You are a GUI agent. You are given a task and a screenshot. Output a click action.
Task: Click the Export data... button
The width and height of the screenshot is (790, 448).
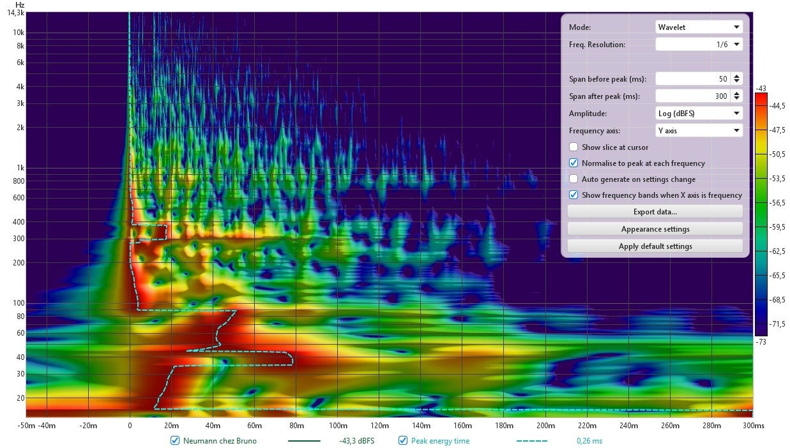coord(655,212)
